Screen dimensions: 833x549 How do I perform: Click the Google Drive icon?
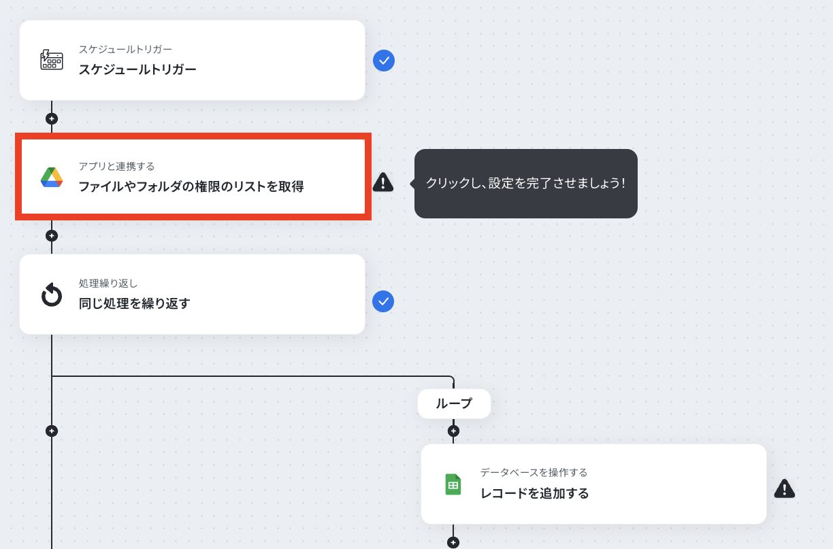52,177
